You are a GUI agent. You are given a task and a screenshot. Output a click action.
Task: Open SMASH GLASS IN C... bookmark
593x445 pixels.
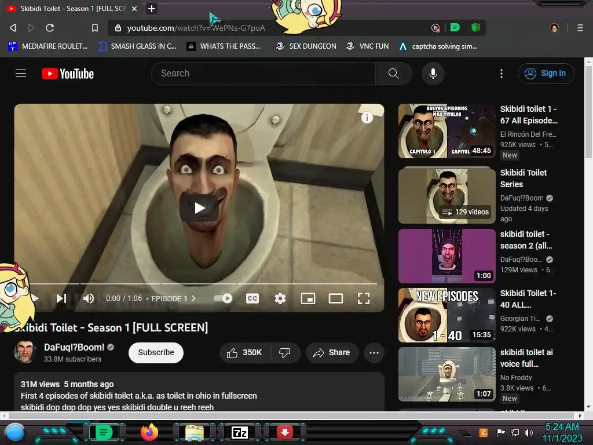137,46
